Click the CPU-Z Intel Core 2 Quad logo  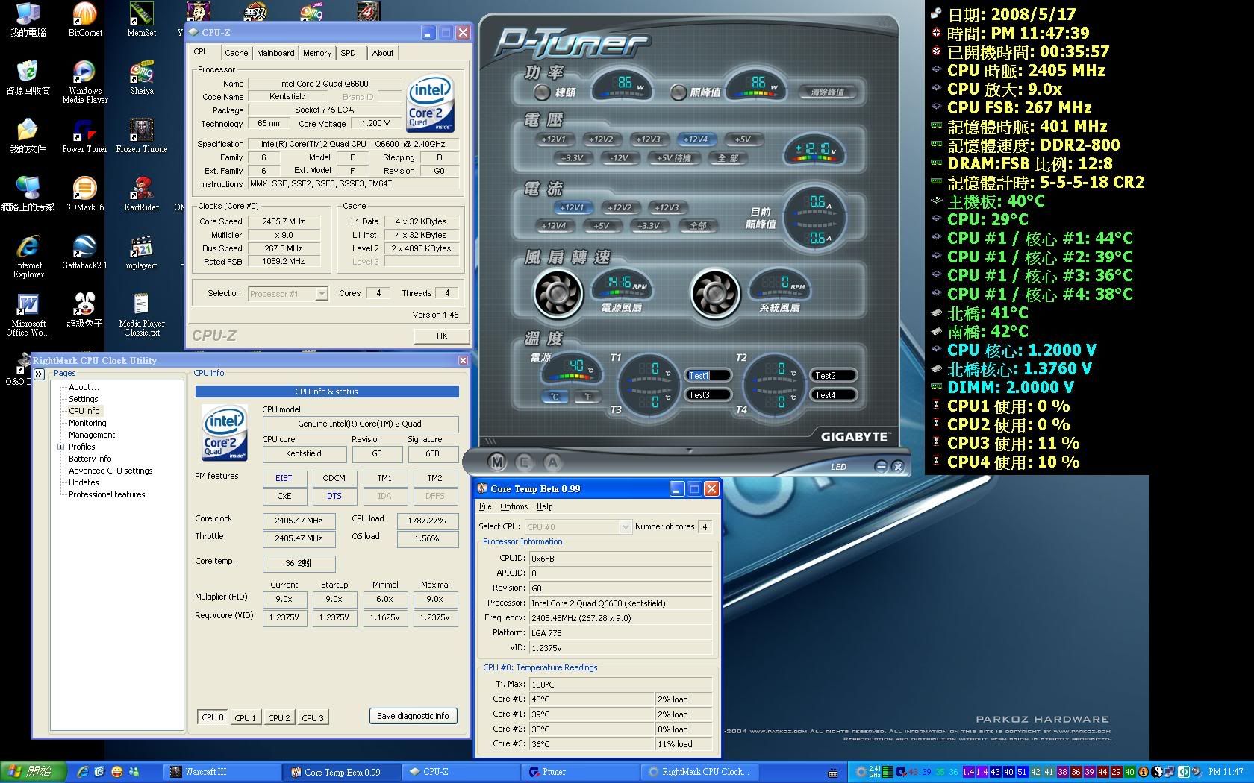pyautogui.click(x=431, y=104)
